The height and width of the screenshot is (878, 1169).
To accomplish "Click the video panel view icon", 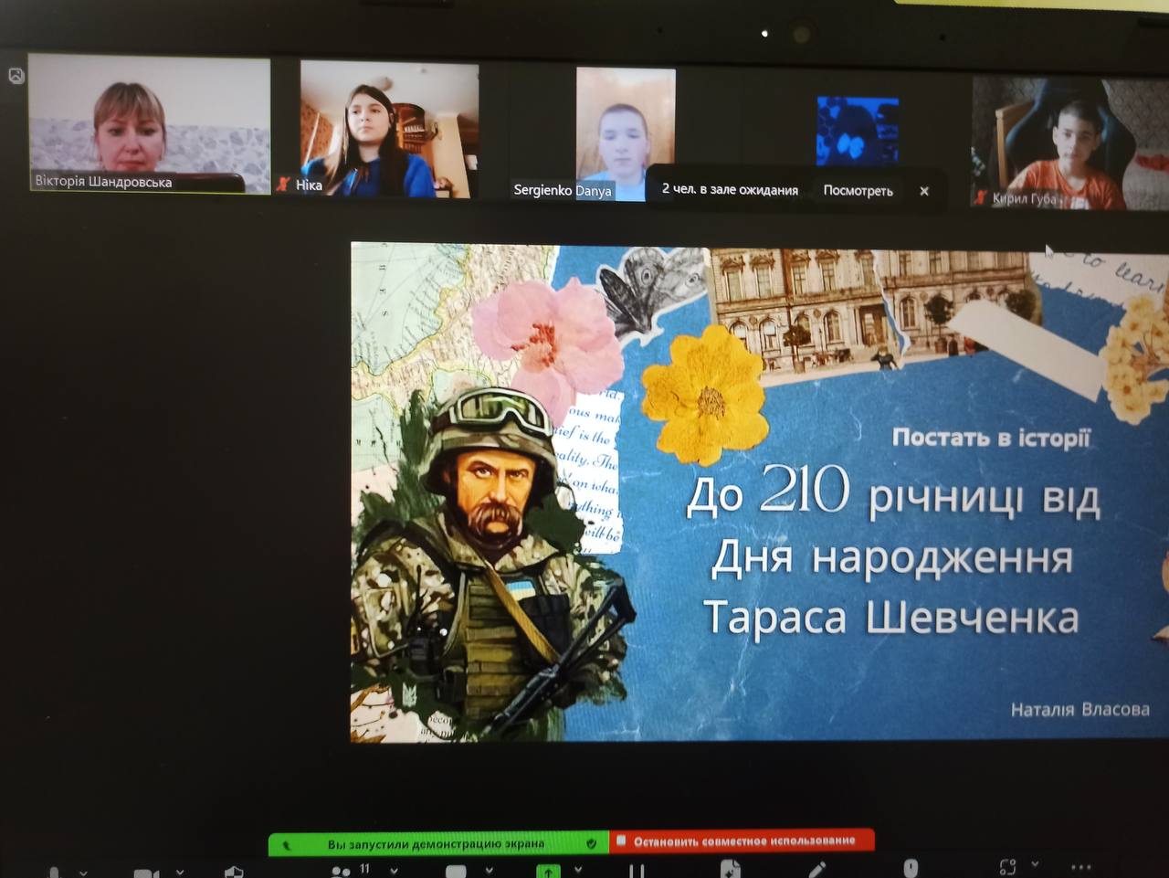I will click(16, 76).
